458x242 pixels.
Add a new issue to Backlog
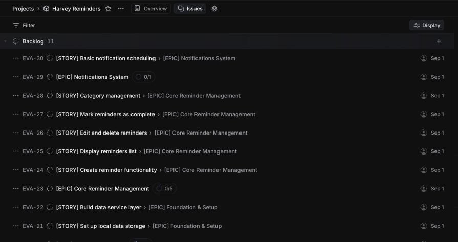(x=439, y=41)
